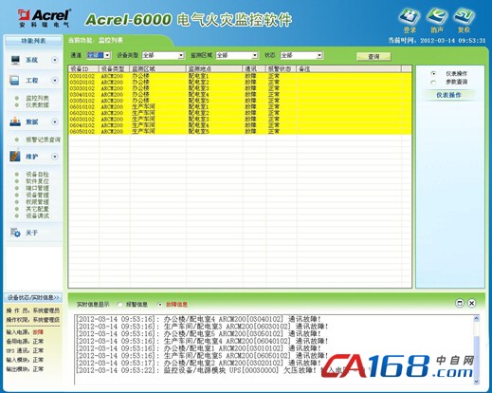Click the 仪表操作 button in right panel
492x393 pixels.
448,95
